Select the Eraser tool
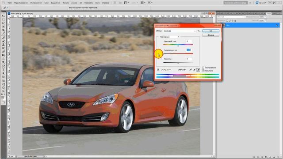The height and width of the screenshot is (159, 283). [4, 52]
